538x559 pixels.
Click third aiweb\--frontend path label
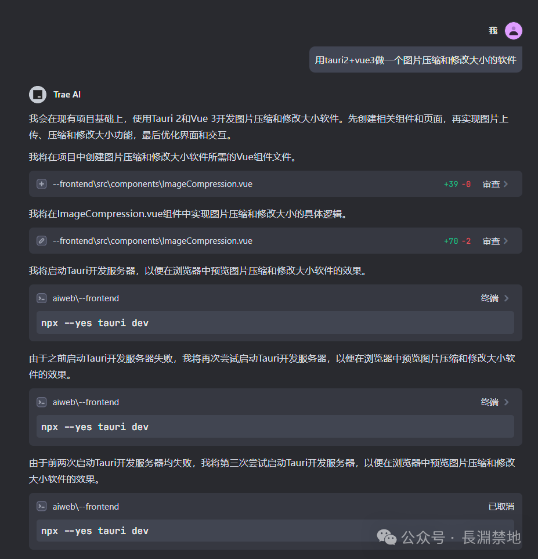(x=86, y=507)
